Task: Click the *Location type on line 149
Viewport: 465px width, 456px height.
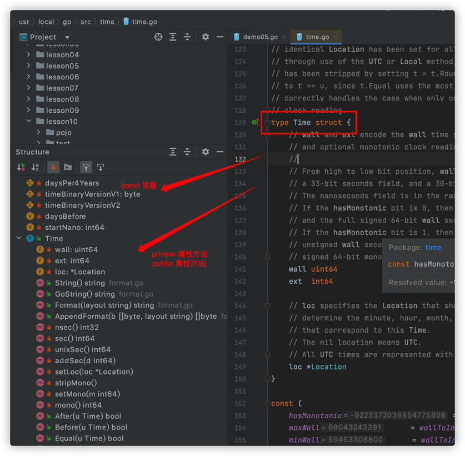Action: coord(327,367)
